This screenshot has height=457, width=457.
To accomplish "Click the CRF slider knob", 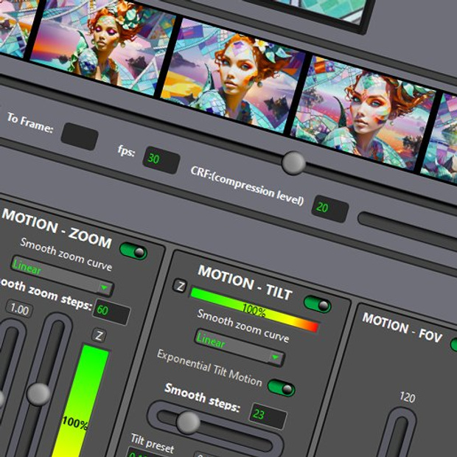I will 293,161.
